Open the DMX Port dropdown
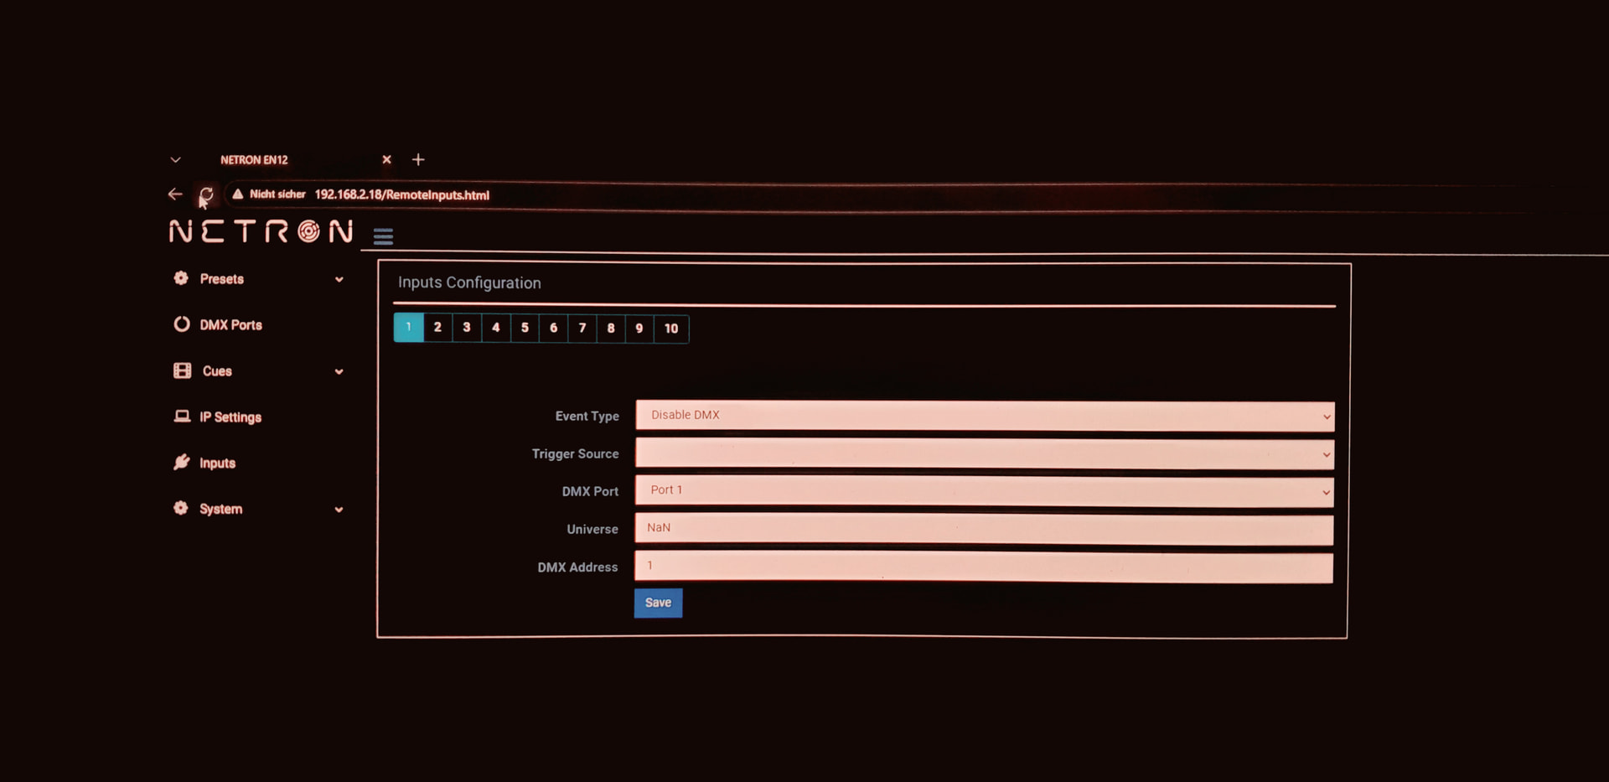This screenshot has height=782, width=1609. 984,491
